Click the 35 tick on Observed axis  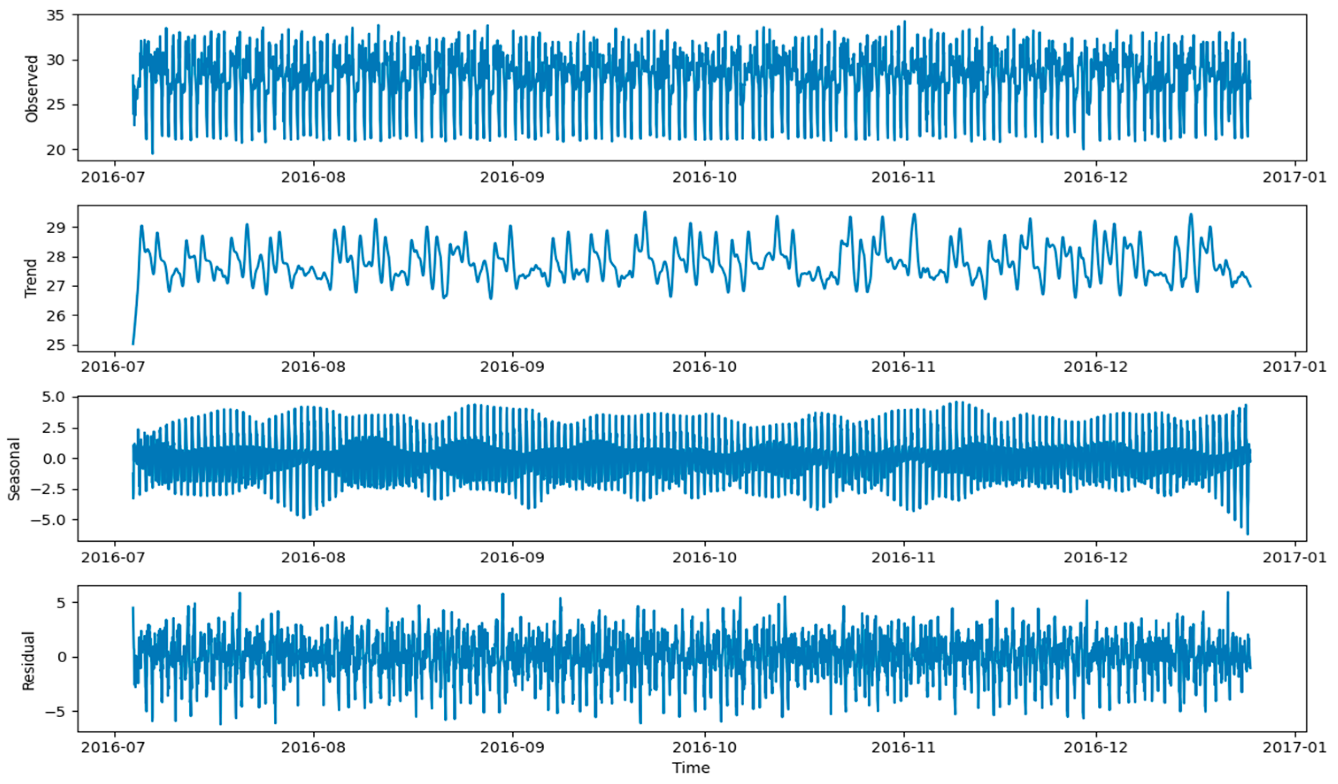pos(55,15)
